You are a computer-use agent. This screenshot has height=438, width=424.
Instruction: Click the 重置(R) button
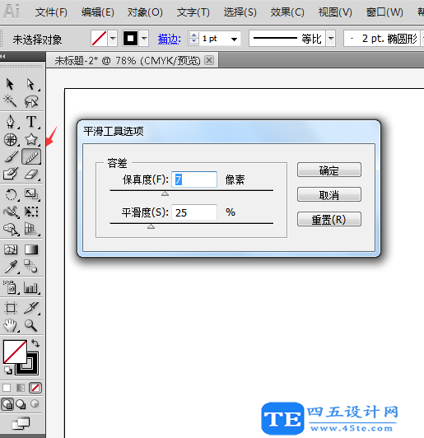tap(329, 219)
